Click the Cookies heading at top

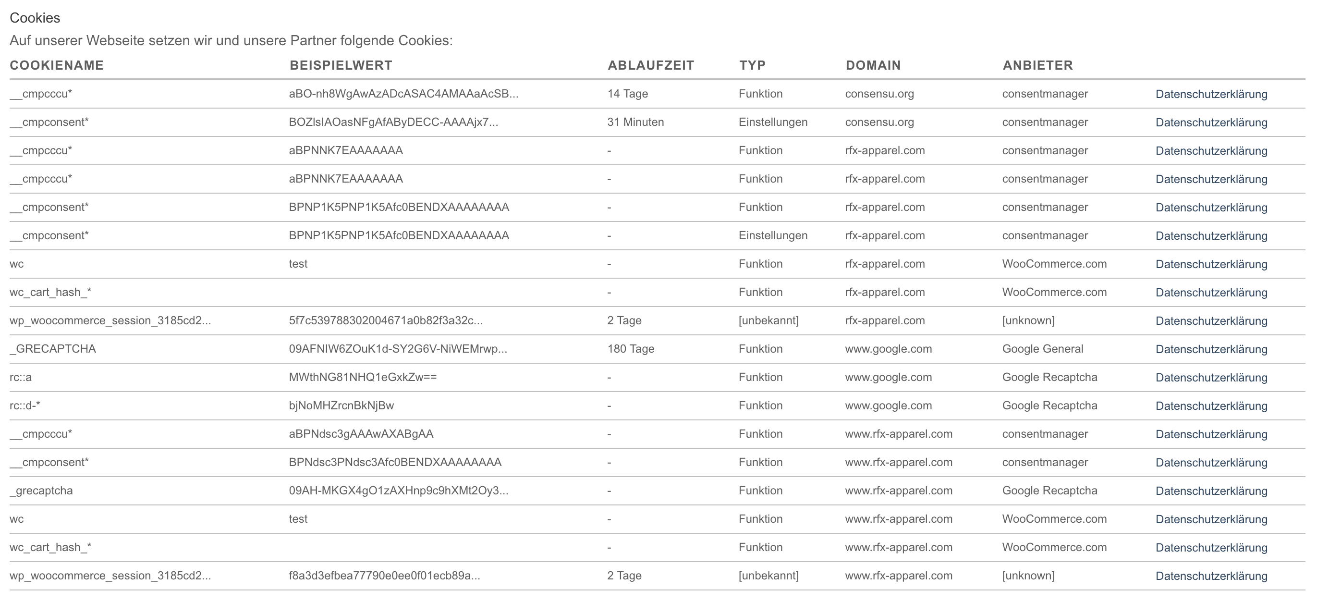click(x=35, y=18)
